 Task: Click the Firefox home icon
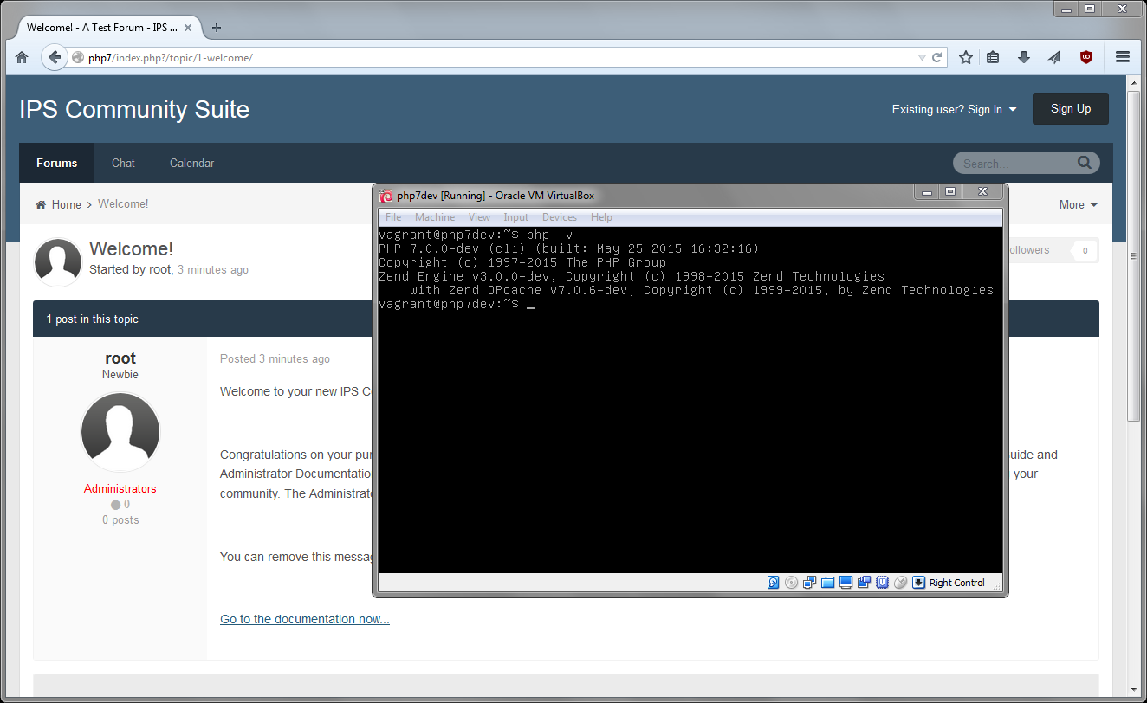22,58
